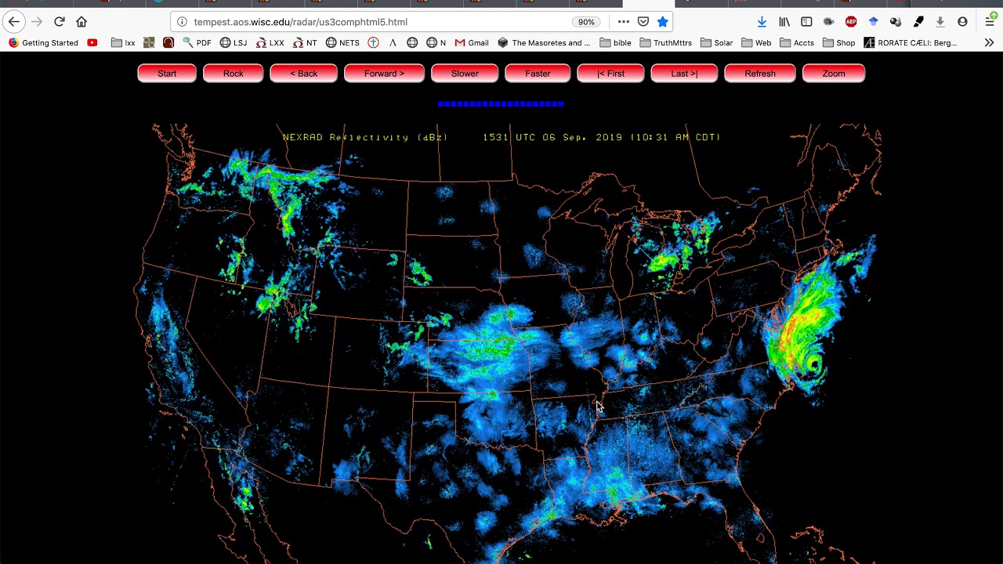Click the red Refresh button
The width and height of the screenshot is (1003, 564).
pos(760,74)
